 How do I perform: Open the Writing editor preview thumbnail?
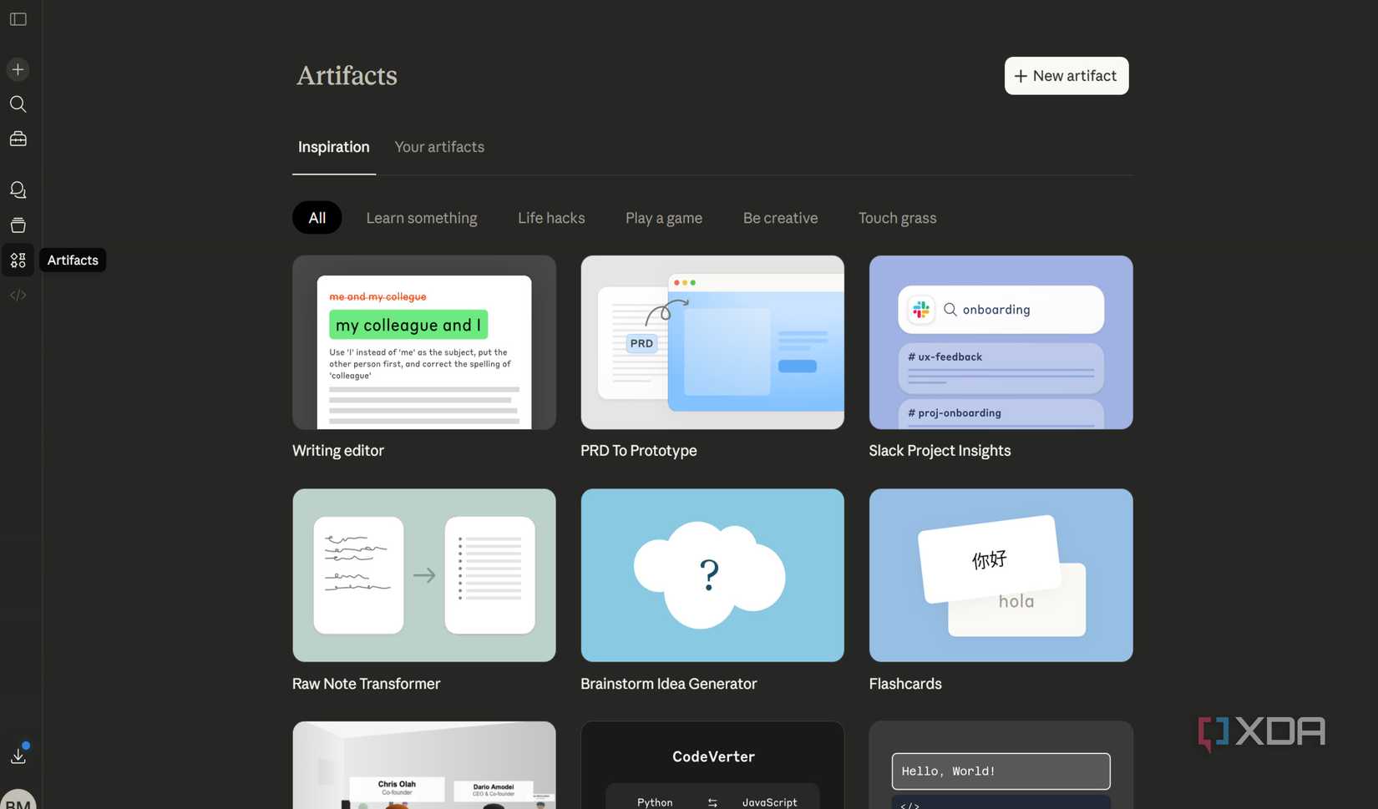coord(424,342)
